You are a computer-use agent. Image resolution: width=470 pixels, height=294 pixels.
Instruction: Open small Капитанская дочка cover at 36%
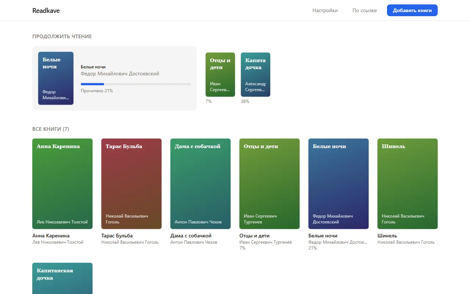[x=256, y=75]
